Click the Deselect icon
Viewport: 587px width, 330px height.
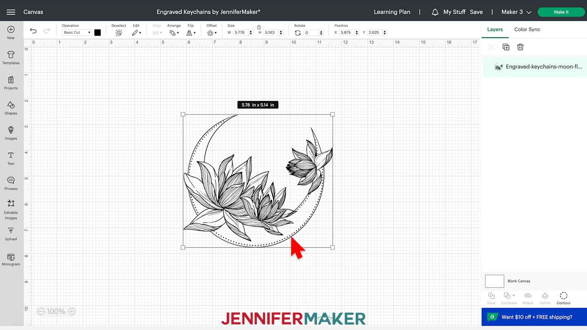click(119, 33)
